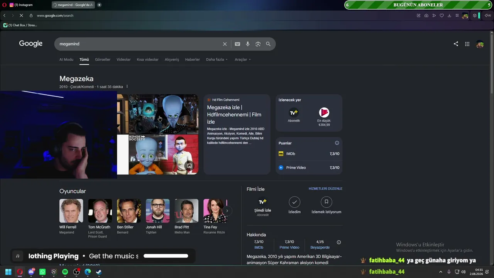Select the Tümü results tab
The width and height of the screenshot is (494, 278).
[84, 59]
